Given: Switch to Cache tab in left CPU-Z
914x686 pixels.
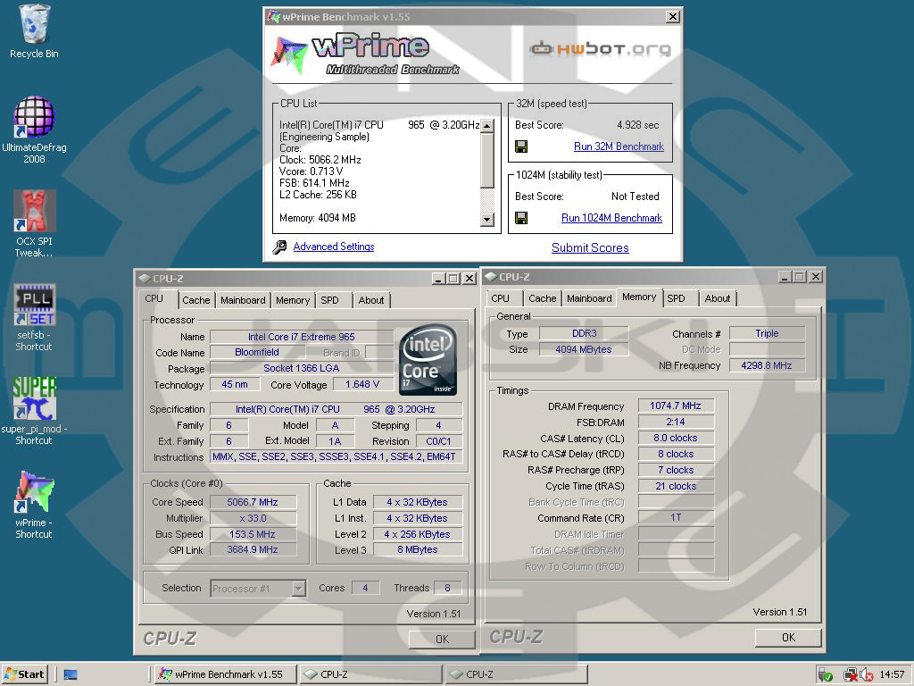Looking at the screenshot, I should 195,300.
